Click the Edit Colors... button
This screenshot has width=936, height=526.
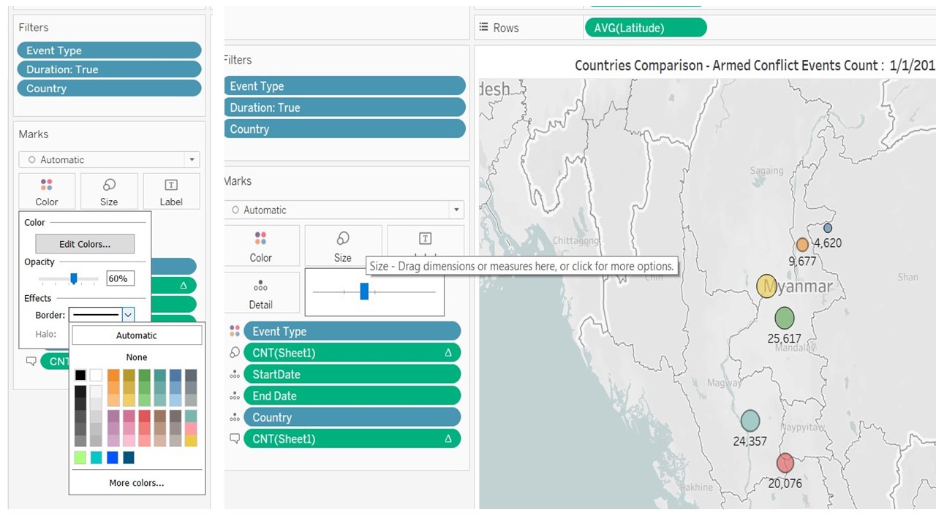85,244
